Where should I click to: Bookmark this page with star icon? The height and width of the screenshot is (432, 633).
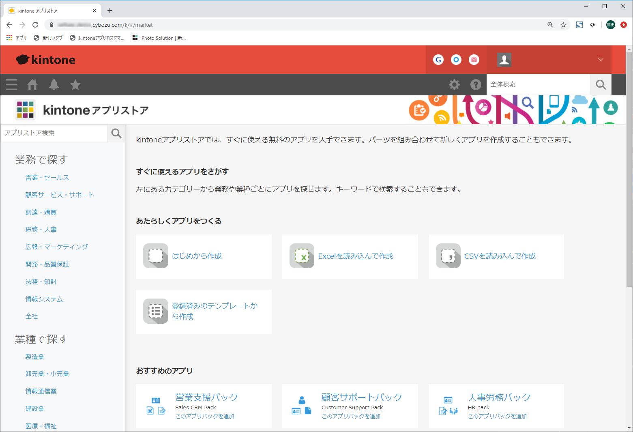(563, 25)
